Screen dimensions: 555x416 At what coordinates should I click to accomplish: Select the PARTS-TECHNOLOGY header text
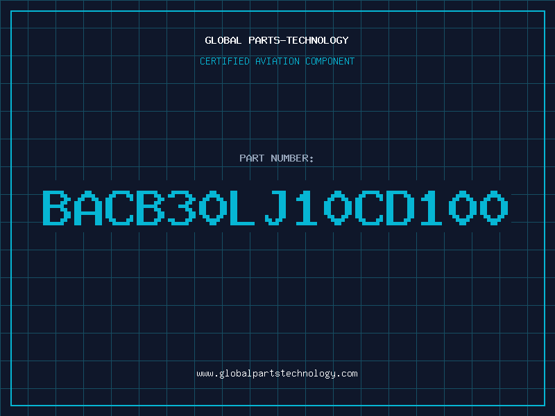298,40
